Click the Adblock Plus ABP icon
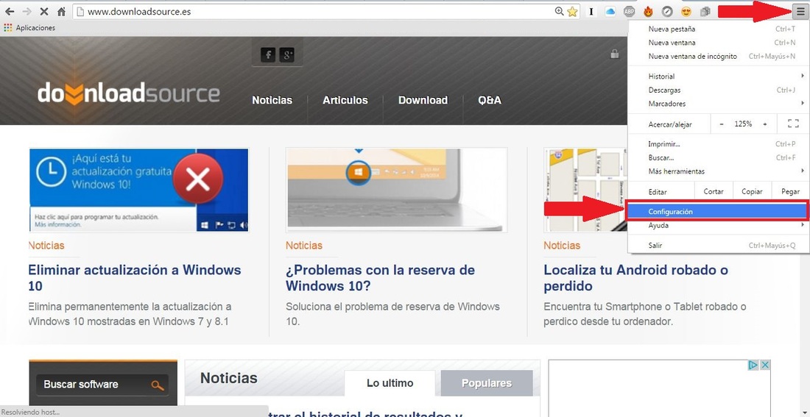Screen dimensions: 810x417 click(x=629, y=11)
